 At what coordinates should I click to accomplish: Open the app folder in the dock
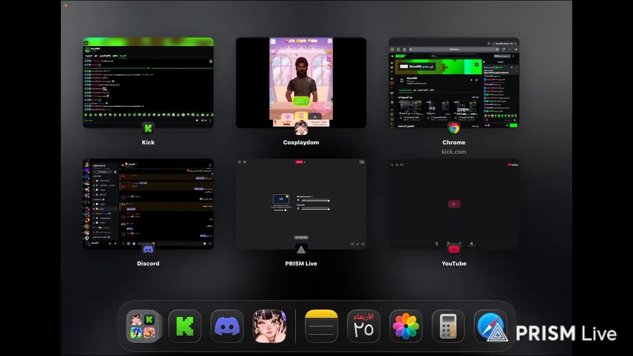pyautogui.click(x=143, y=326)
